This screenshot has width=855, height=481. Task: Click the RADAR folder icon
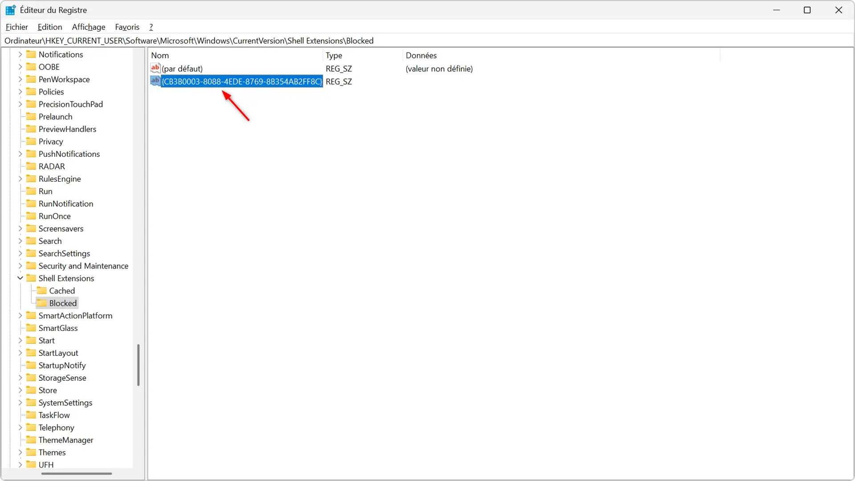(31, 166)
